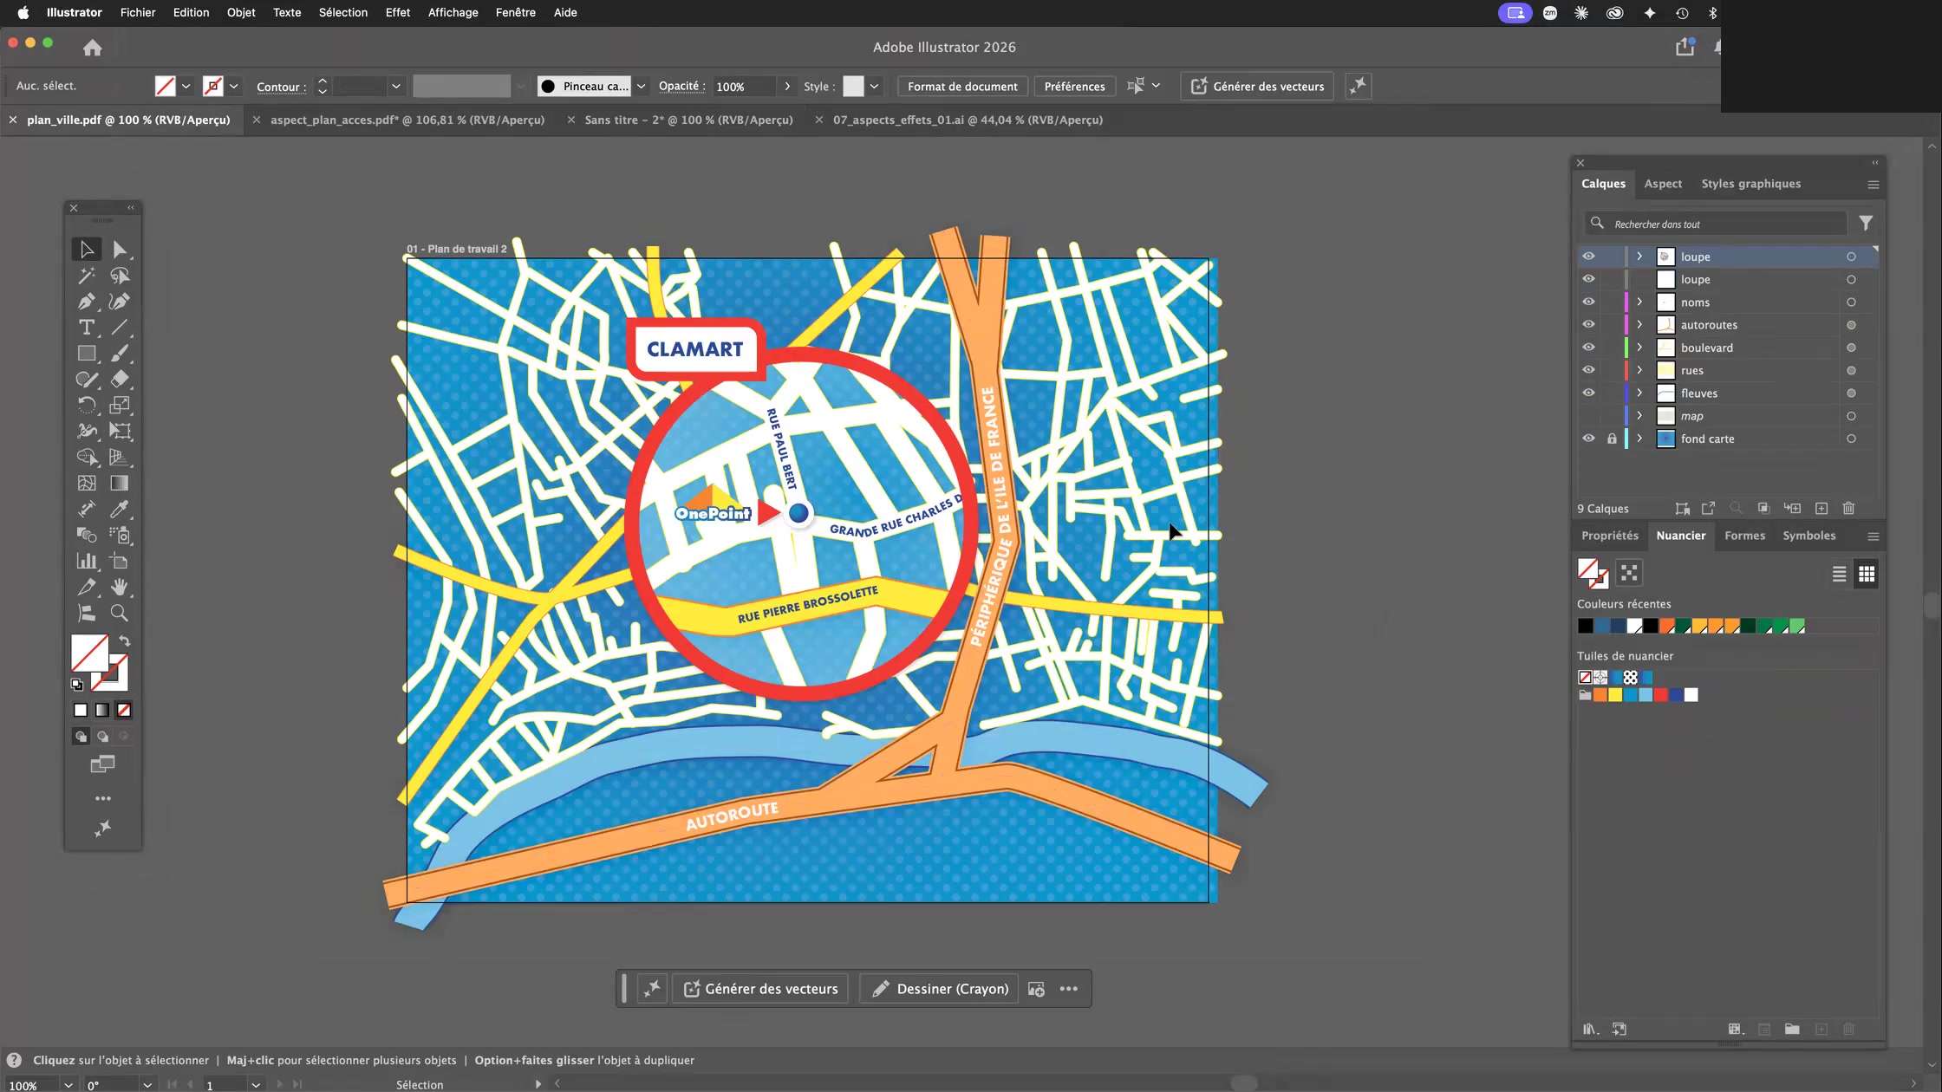Open the fill color dropdown

(x=186, y=87)
